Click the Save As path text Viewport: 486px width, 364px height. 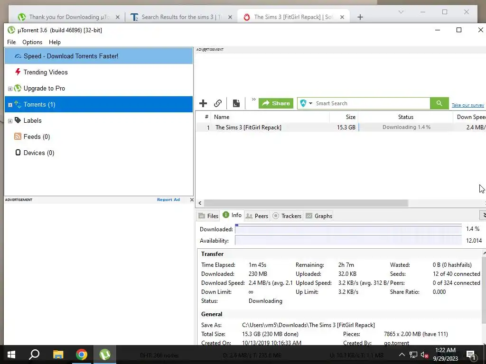308,325
